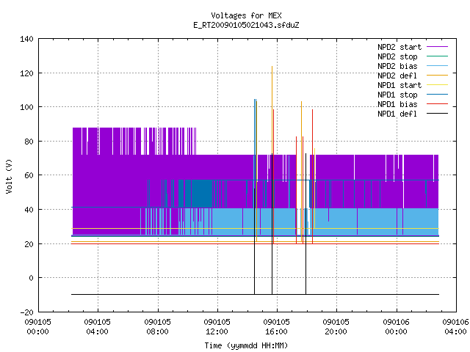The width and height of the screenshot is (470, 352).
Task: Click the 'NPD1 defl' legend label
Action: point(397,114)
